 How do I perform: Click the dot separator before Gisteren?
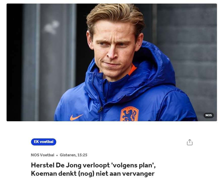tap(57, 155)
